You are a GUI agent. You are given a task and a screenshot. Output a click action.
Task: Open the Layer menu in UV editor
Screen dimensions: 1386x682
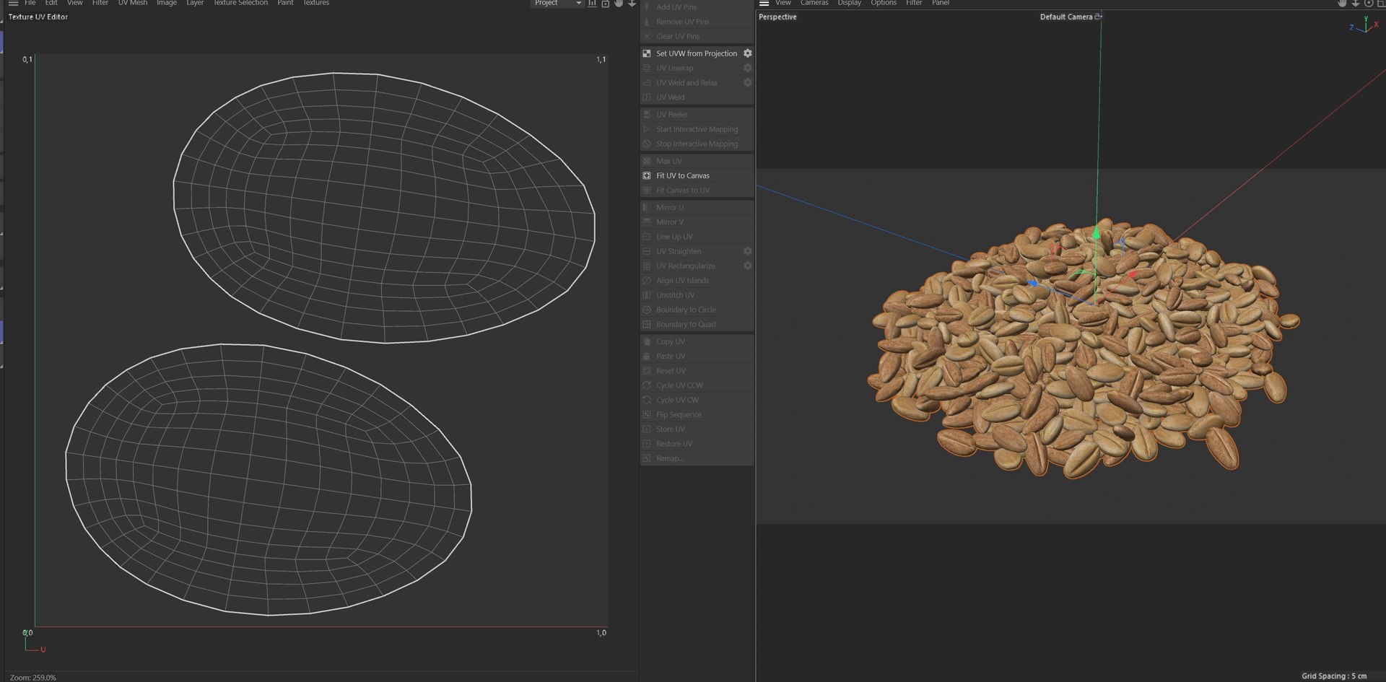coord(195,3)
